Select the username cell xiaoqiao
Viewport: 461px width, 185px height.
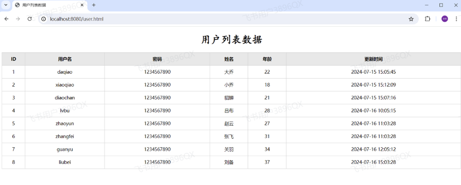click(x=65, y=85)
